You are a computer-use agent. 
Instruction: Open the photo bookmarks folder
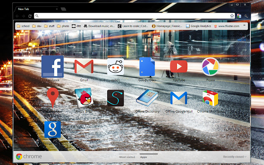63,26
